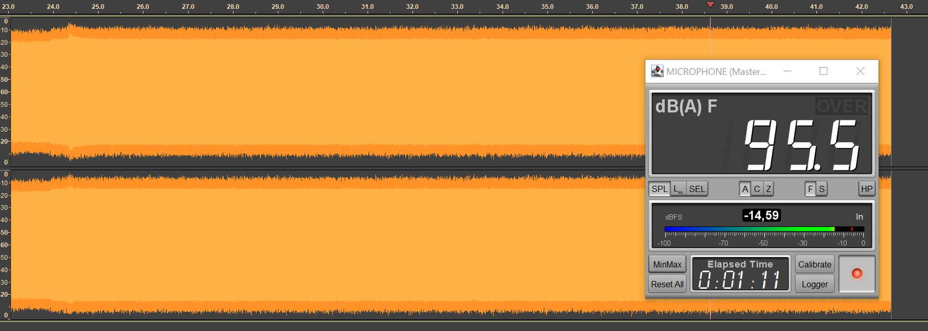The width and height of the screenshot is (928, 331).
Task: Click the -14,59 dBFS level readout
Action: tap(761, 216)
